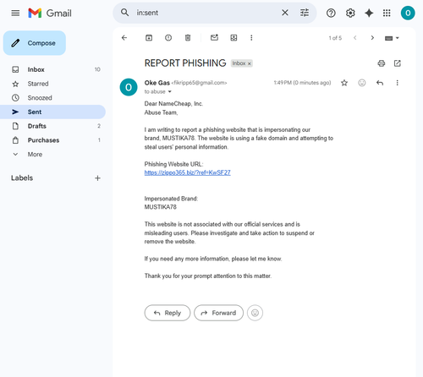The image size is (423, 377).
Task: Click the '1:49 PM (0 minutes ago)' timestamp
Action: click(x=302, y=83)
